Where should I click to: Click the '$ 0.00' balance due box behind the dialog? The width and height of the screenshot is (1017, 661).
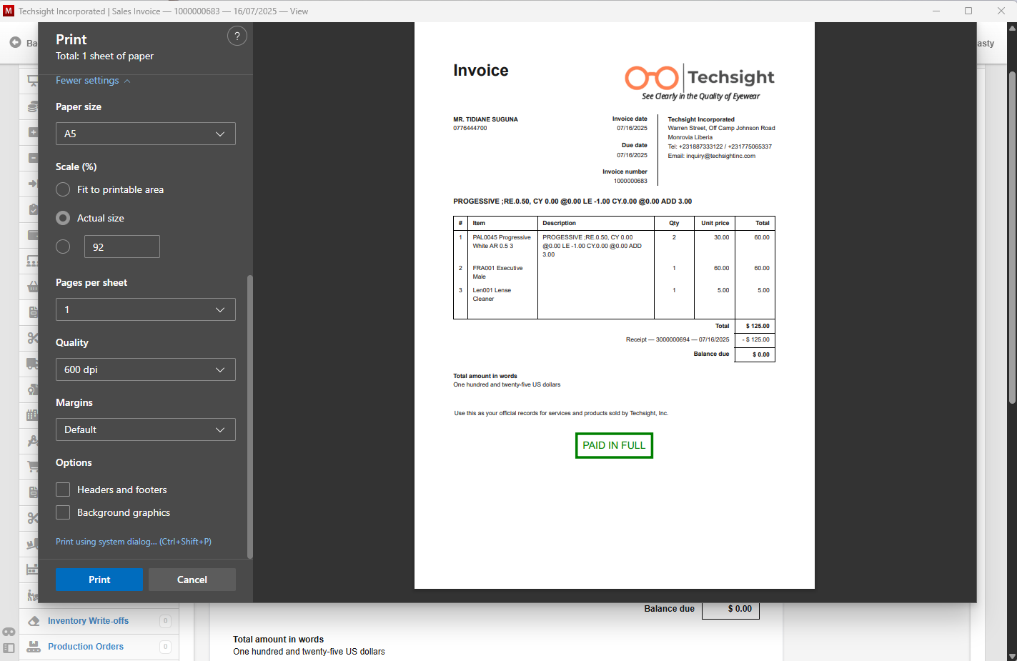pyautogui.click(x=730, y=609)
